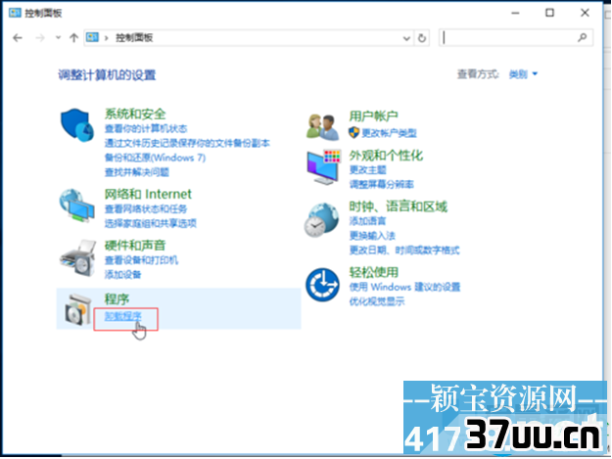Open 备份和还原(Windows 7) link
The image size is (612, 459).
click(x=155, y=158)
